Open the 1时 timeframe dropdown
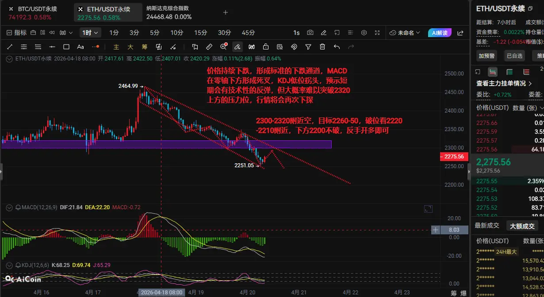The image size is (544, 297). pyautogui.click(x=91, y=33)
